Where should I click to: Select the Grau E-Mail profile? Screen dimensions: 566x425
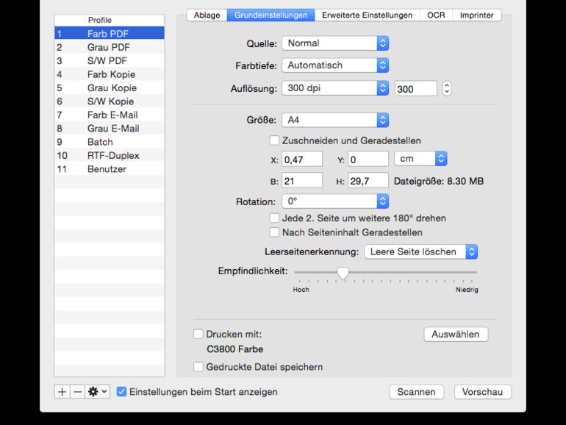(110, 128)
